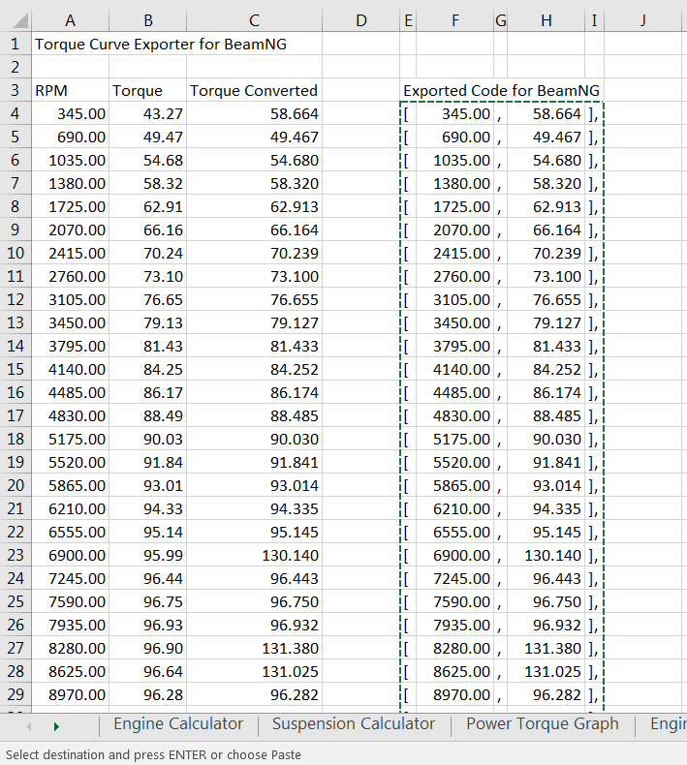Select exported RPM cell 690.00 in column F
The width and height of the screenshot is (687, 765).
[x=455, y=138]
